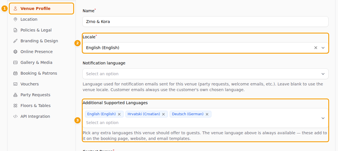
Task: Remove the Deutsch (German) language tag
Action: [207, 114]
